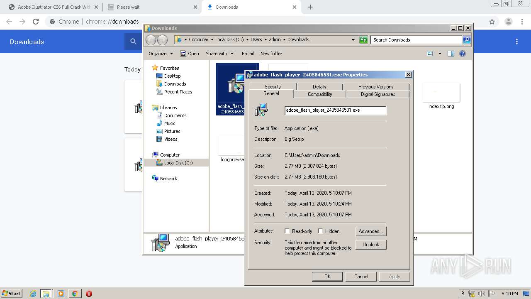The width and height of the screenshot is (531, 299).
Task: Switch to the Details tab
Action: pyautogui.click(x=319, y=86)
